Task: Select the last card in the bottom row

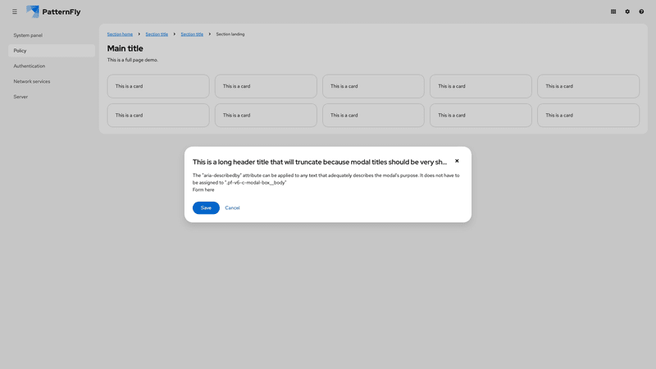Action: tap(588, 116)
